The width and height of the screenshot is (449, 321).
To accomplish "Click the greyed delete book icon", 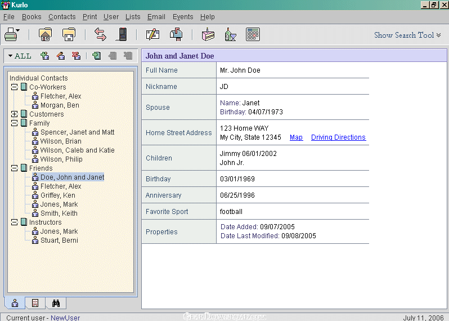I will (128, 56).
